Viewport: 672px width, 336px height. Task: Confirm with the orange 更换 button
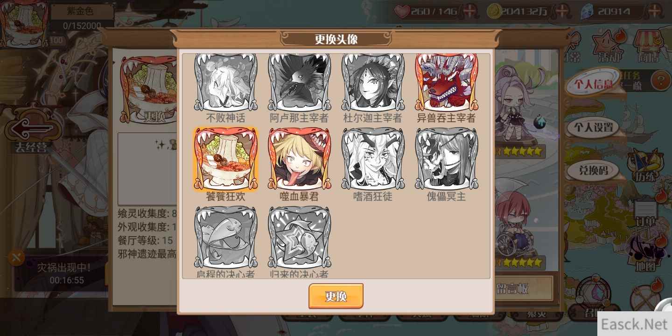[336, 296]
